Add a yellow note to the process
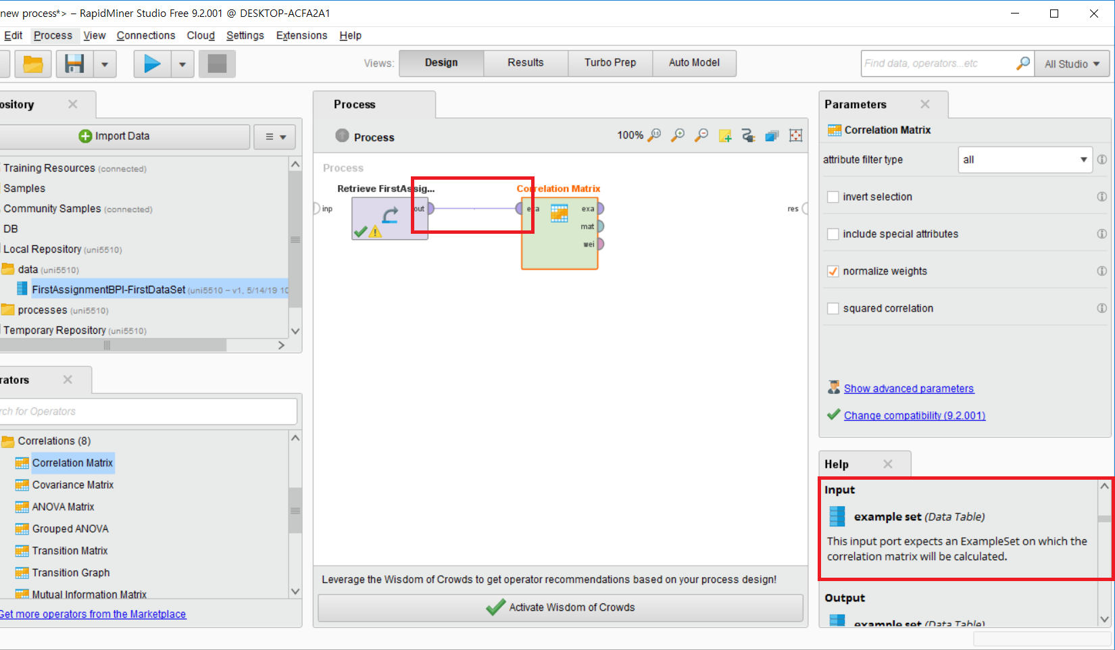The width and height of the screenshot is (1115, 650). click(725, 136)
